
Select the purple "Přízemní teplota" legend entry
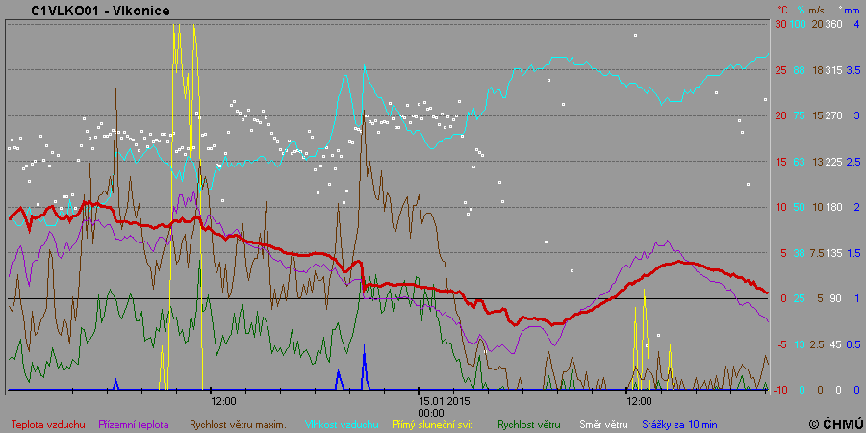coord(136,424)
